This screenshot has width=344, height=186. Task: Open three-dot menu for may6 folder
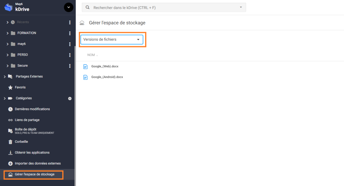coord(70,44)
